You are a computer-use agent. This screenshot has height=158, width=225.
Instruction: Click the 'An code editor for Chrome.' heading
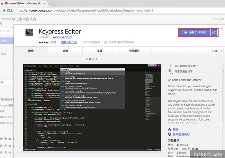[x=185, y=80]
